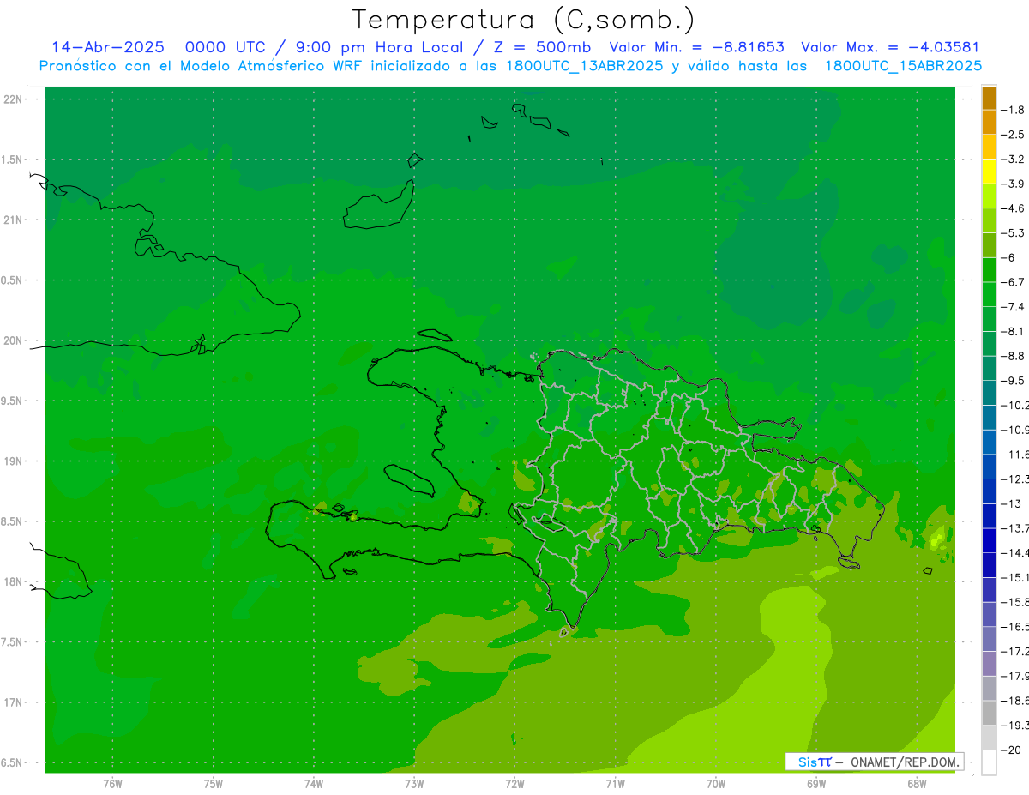Click the '22N' latitude axis label
The height and width of the screenshot is (795, 1029).
coord(14,99)
